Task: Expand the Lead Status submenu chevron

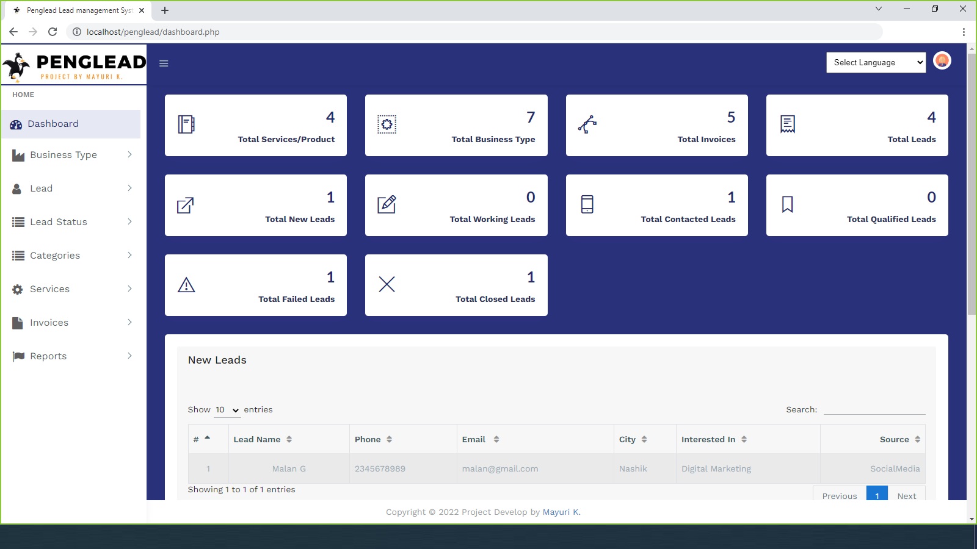Action: (x=129, y=222)
